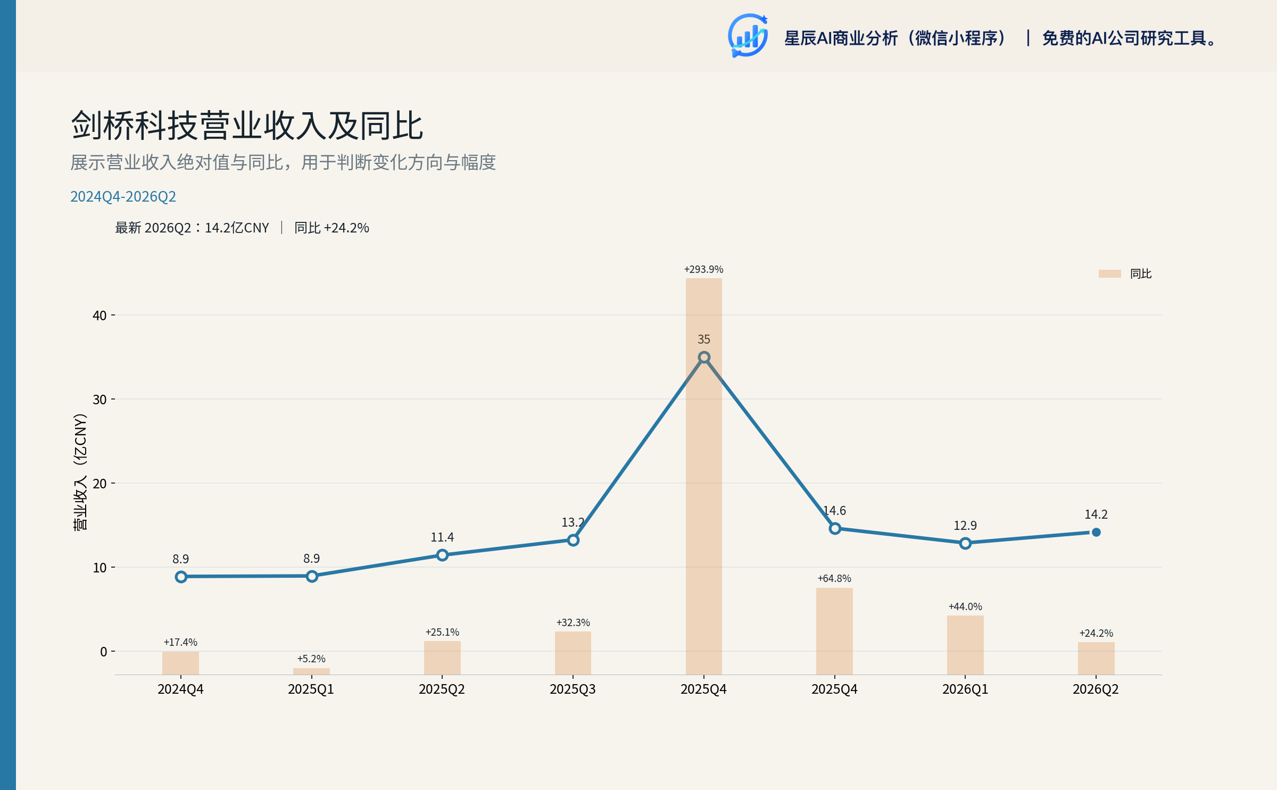Click the 2024Q4 data point on the line
1277x790 pixels.
click(181, 577)
